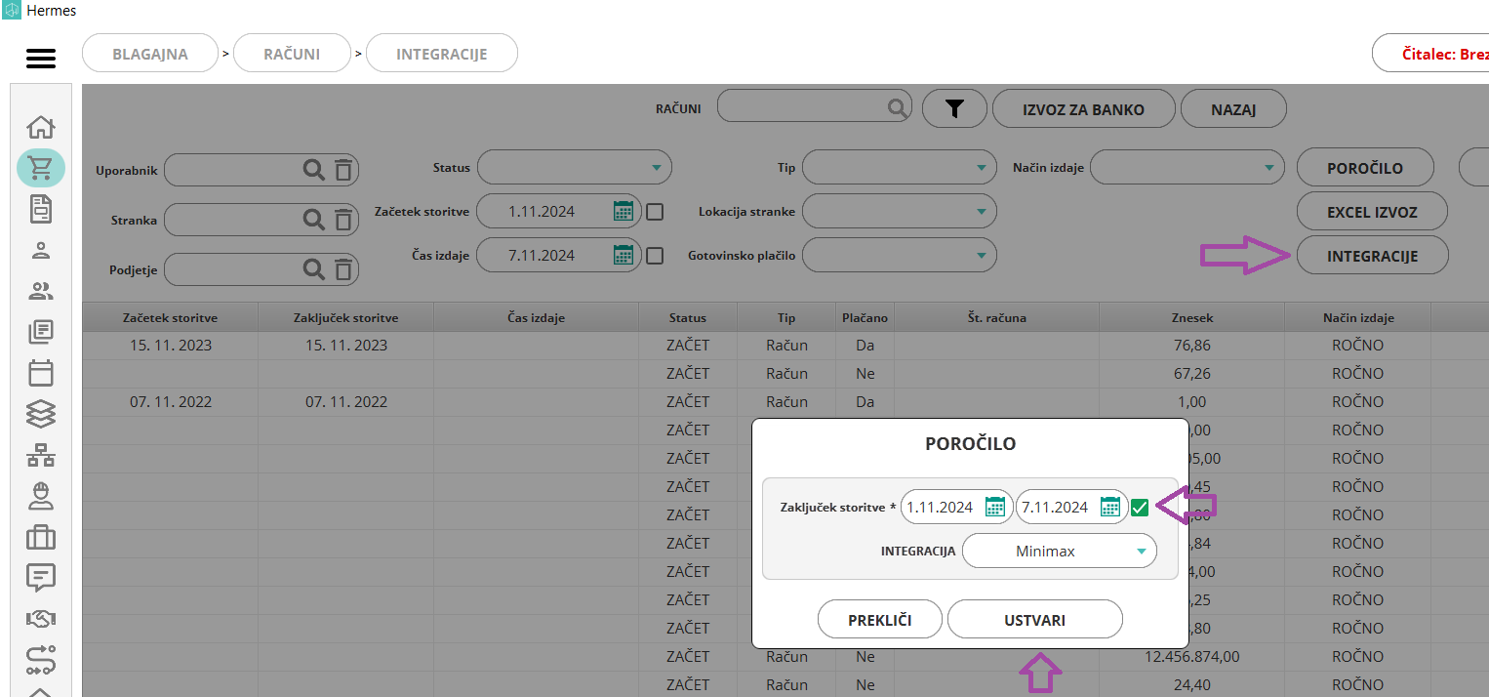
Task: Open the document sidebar icon
Action: coord(41,209)
